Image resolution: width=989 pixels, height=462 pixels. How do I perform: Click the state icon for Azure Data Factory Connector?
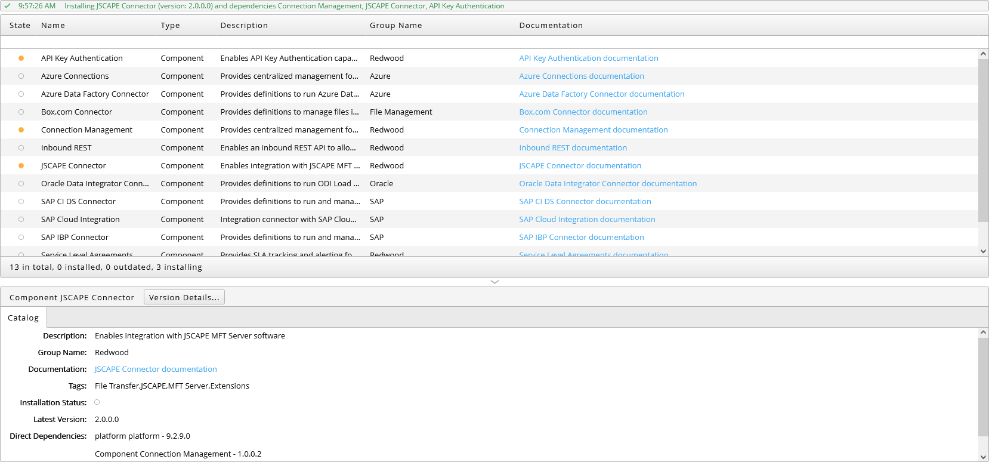pyautogui.click(x=21, y=94)
